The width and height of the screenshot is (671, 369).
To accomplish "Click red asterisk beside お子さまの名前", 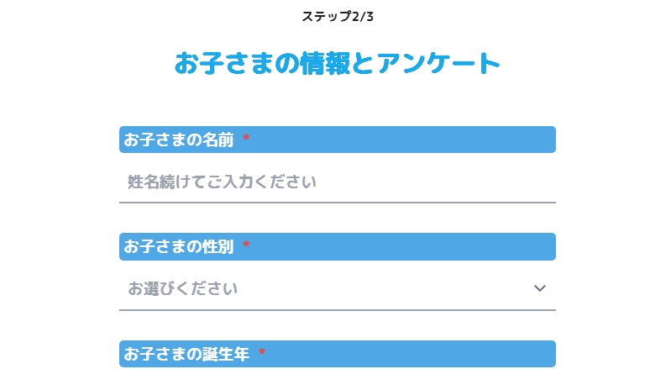I will [246, 138].
